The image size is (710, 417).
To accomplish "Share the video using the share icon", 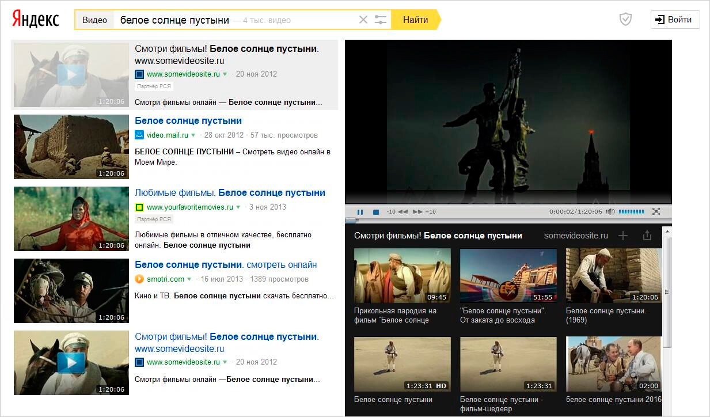I will (647, 236).
